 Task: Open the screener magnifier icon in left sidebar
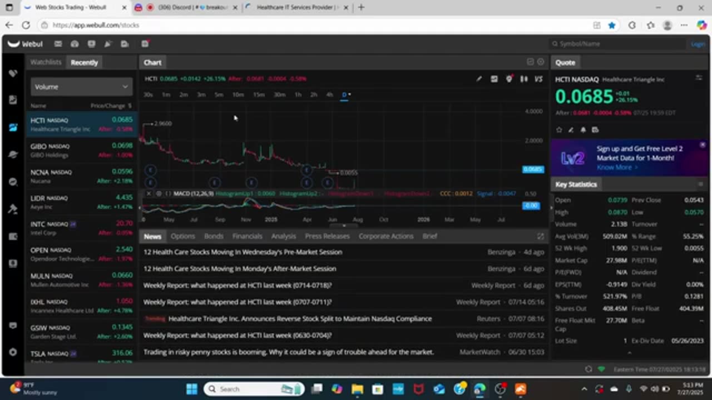tap(13, 182)
